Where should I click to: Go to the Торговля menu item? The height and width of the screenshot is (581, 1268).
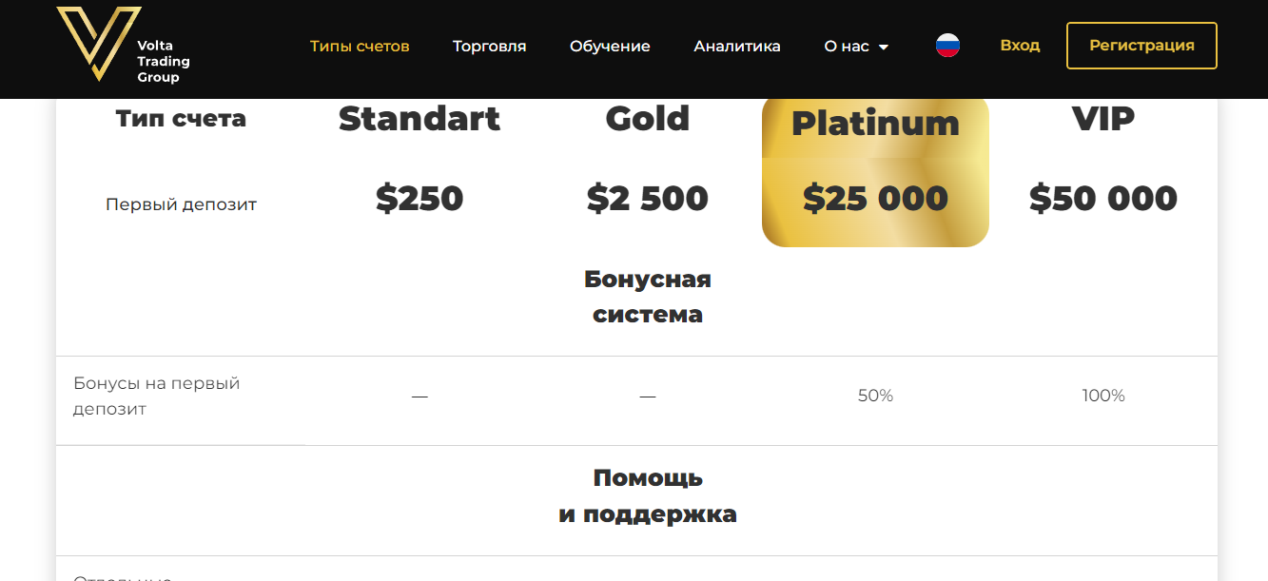point(489,46)
